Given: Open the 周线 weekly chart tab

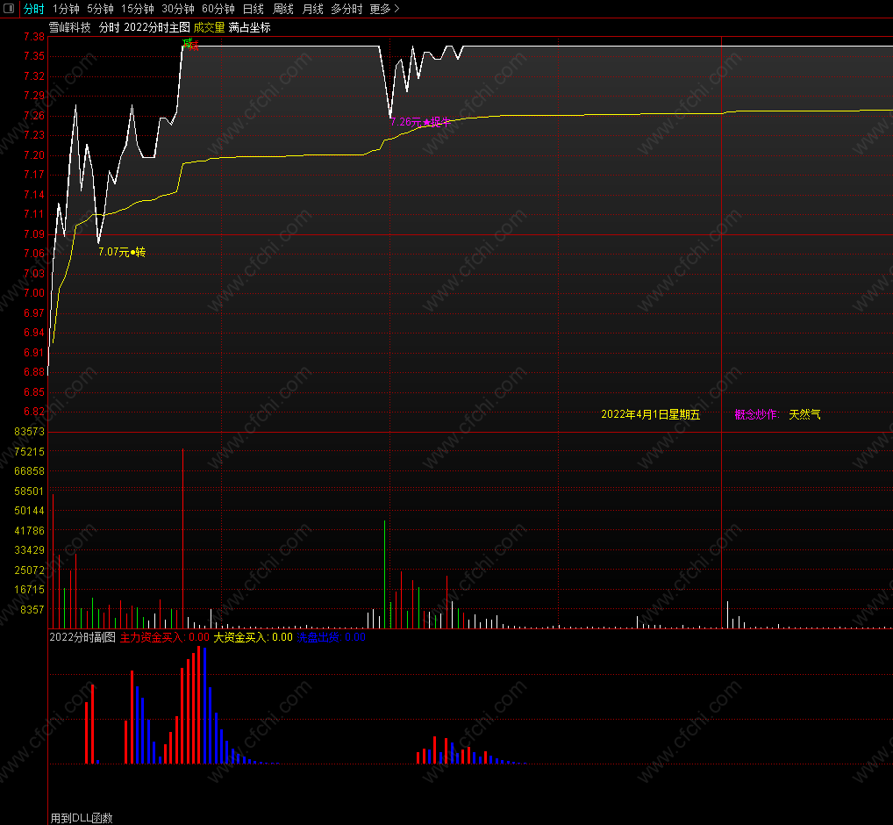Looking at the screenshot, I should click(283, 9).
